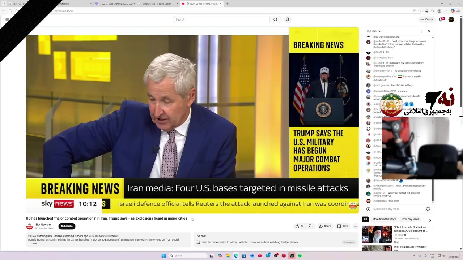Click the Open panel button for live chat

pyautogui.click(x=349, y=242)
